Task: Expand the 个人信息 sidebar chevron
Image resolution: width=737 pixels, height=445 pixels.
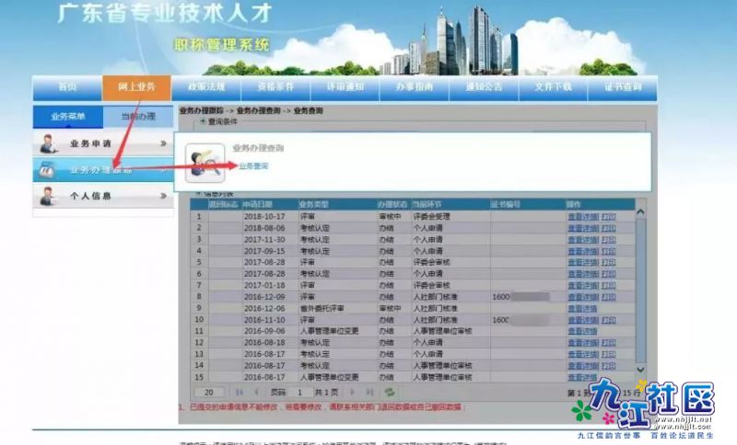Action: (162, 195)
